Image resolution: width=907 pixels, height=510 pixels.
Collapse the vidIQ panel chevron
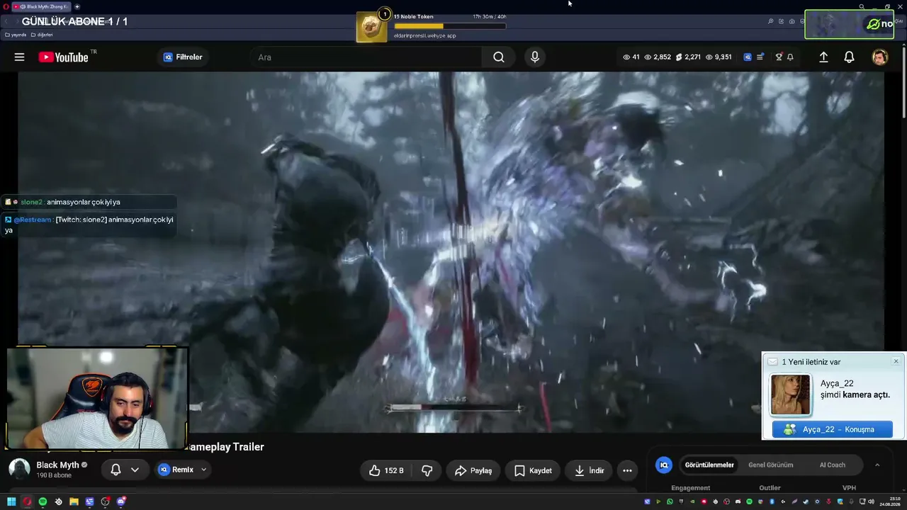click(x=877, y=465)
